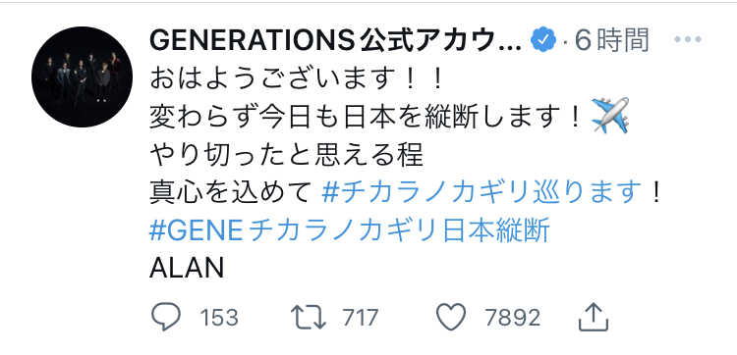
Task: Click the reply speech bubble icon
Action: 165,318
